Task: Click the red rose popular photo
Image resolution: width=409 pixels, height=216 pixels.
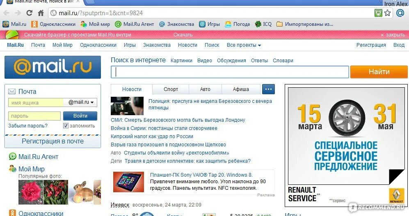Action: point(30,192)
